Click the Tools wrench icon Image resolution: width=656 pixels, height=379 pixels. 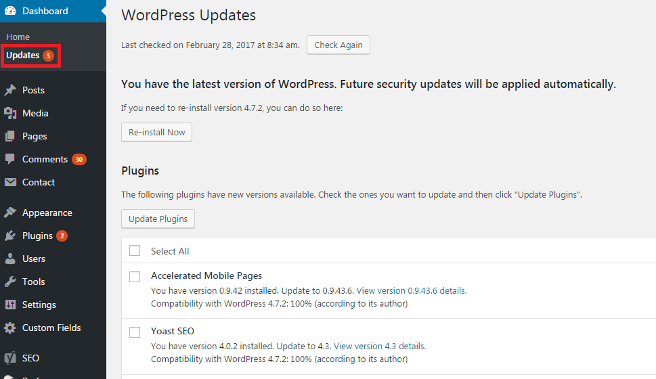pos(10,282)
